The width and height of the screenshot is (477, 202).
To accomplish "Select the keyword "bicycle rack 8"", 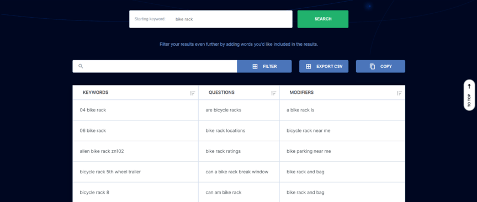I will [x=94, y=193].
